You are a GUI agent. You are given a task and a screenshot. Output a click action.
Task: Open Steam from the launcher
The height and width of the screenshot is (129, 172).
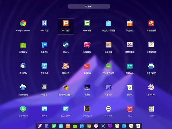66,45
